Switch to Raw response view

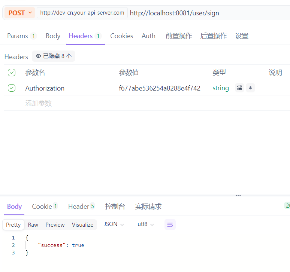[33, 224]
